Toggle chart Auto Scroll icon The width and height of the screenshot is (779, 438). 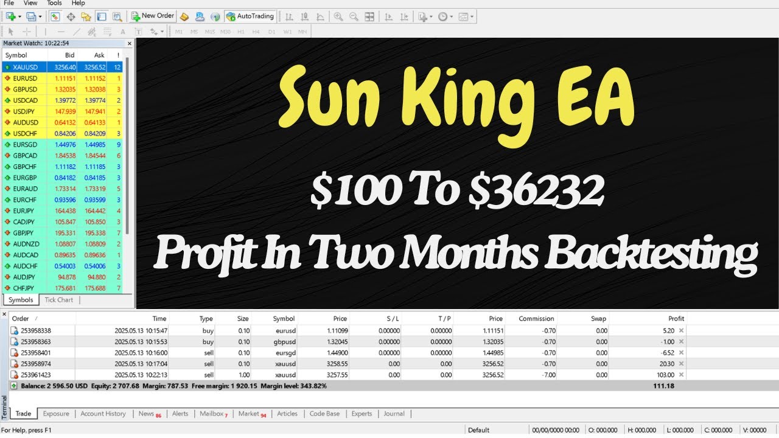tap(388, 16)
